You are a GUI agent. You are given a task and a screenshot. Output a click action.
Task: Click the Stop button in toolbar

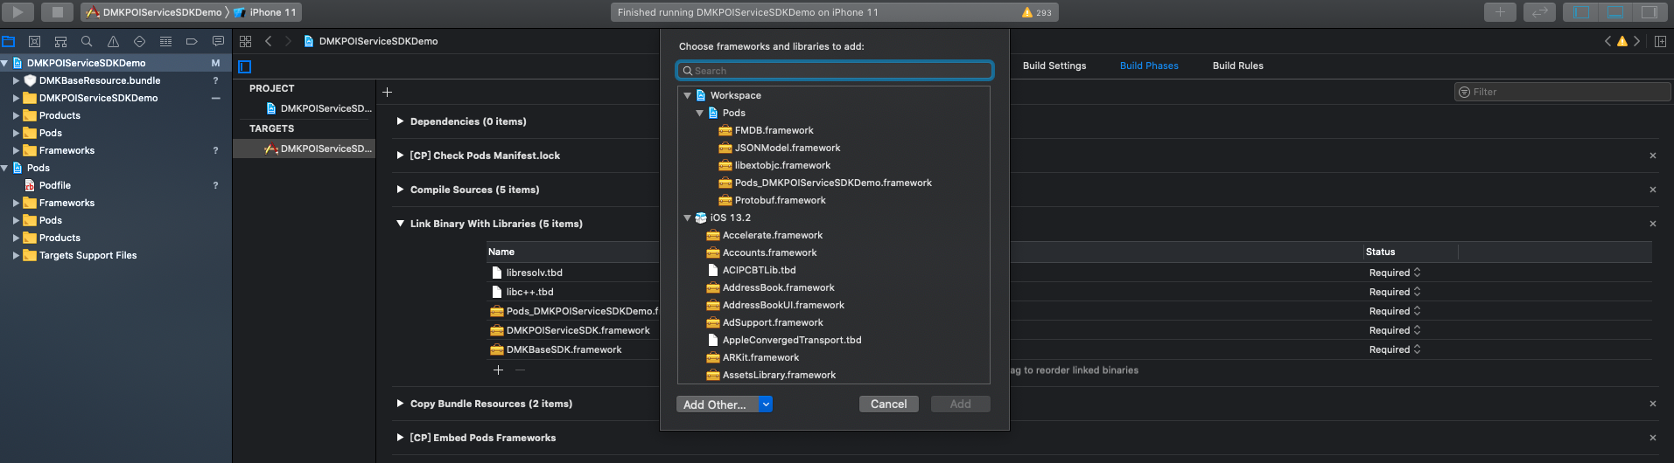[57, 12]
